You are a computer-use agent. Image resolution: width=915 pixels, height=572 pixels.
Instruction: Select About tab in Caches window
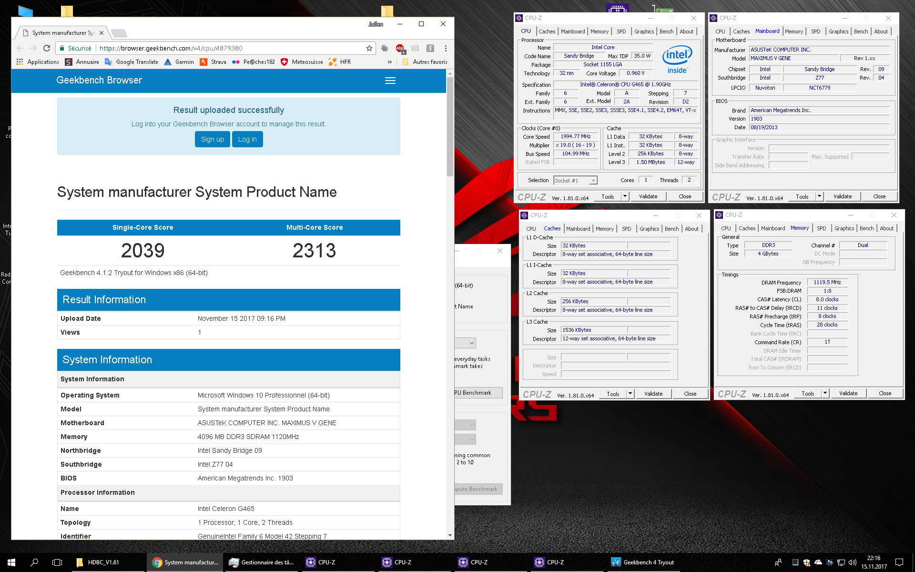[691, 229]
